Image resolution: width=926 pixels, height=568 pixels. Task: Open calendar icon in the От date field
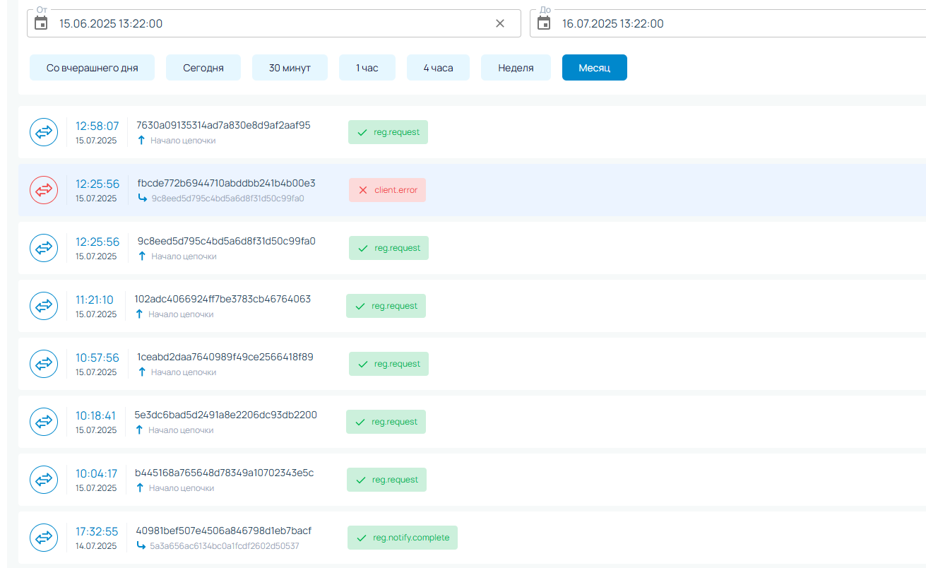pos(41,23)
